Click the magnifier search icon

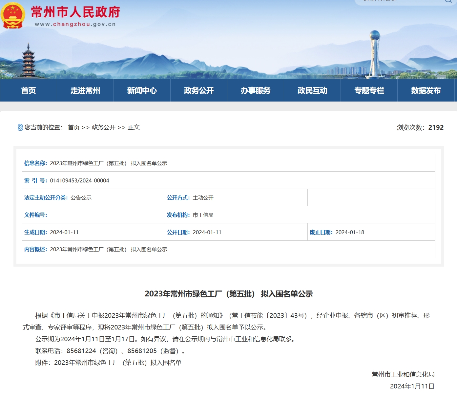tap(448, 1)
